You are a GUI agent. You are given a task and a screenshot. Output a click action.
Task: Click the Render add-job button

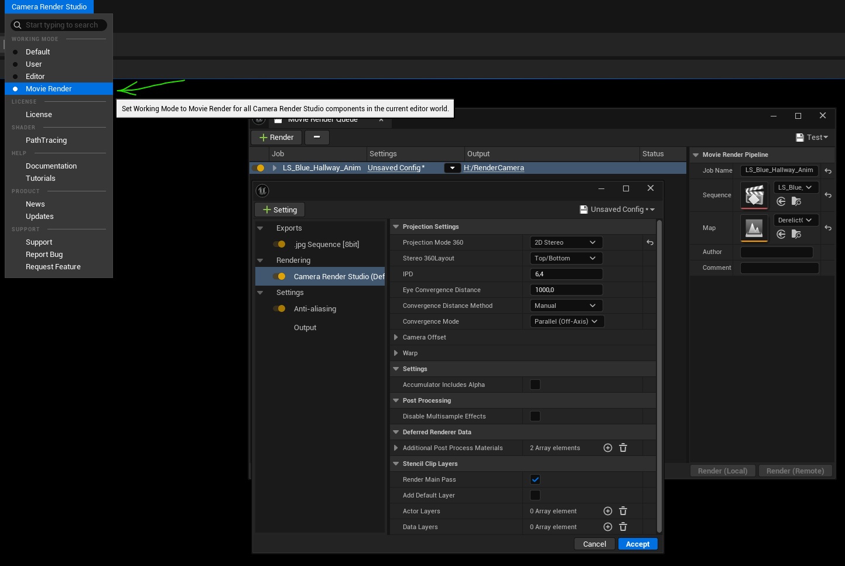[x=276, y=138]
